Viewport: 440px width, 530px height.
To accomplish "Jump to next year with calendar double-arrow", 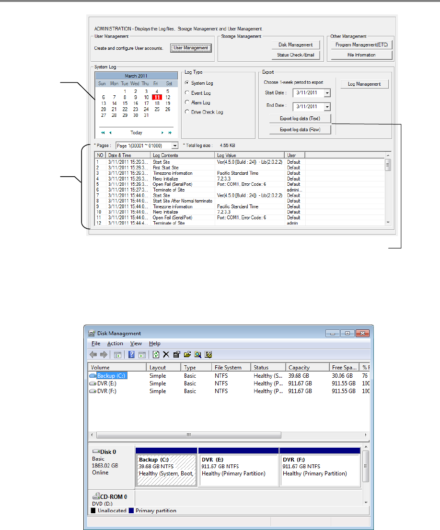I will [x=170, y=133].
